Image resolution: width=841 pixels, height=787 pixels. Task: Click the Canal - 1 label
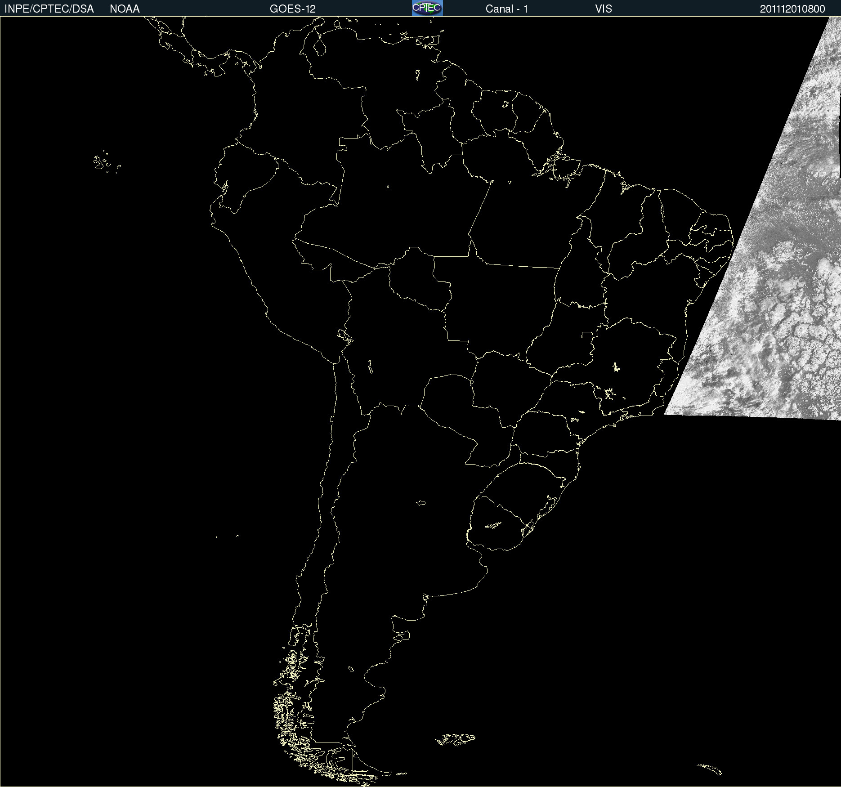pos(507,9)
